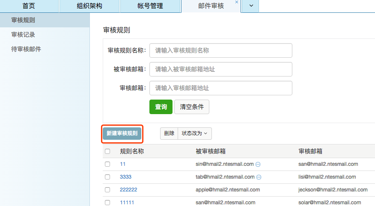375x206 pixels.
Task: Check the box for rule 11
Action: (107, 164)
